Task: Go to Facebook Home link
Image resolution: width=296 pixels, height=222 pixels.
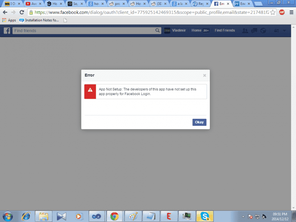Action: pos(196,30)
